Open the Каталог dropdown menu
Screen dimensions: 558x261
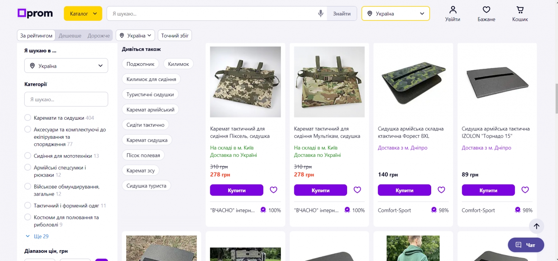point(83,14)
